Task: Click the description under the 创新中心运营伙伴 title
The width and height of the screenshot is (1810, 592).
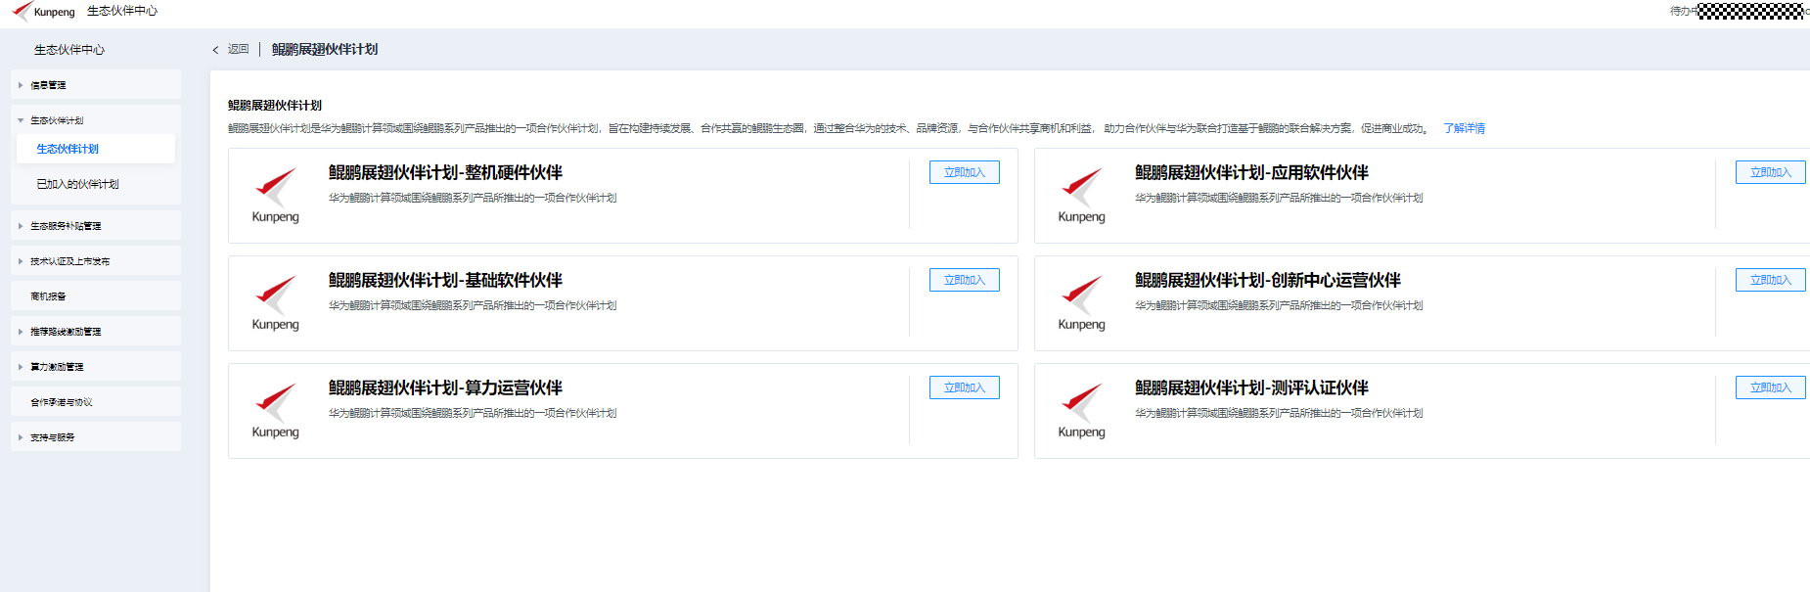Action: 1279,305
